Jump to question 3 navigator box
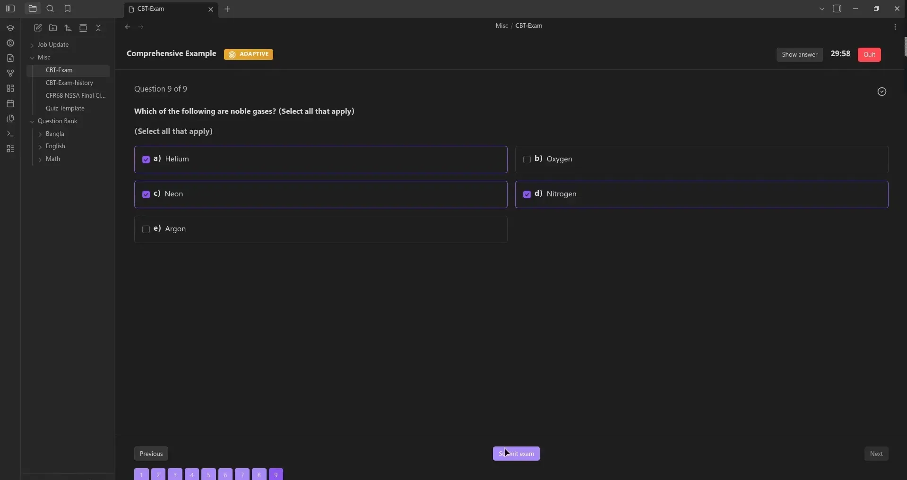Screen dimensions: 907x480 pos(175,474)
